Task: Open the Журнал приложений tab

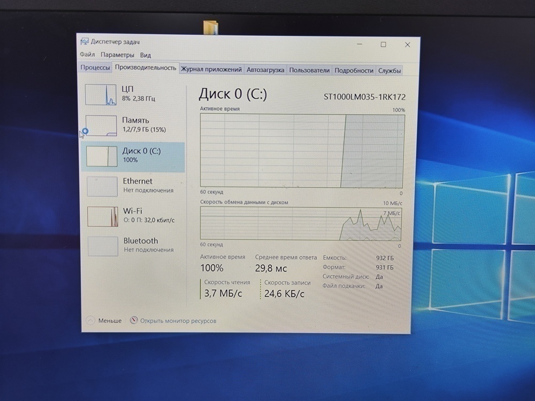Action: 211,69
